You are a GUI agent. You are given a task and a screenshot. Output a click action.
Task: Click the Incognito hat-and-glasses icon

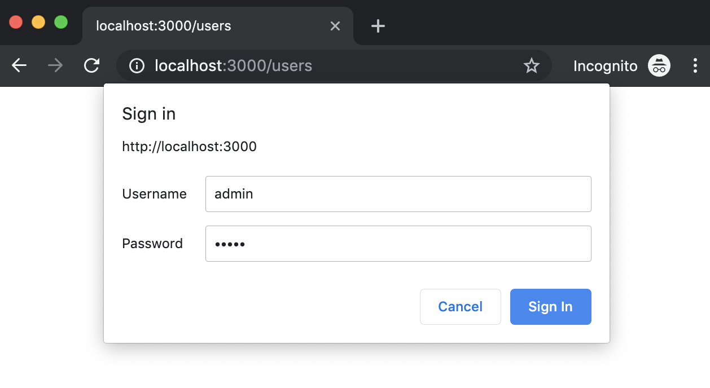coord(659,66)
